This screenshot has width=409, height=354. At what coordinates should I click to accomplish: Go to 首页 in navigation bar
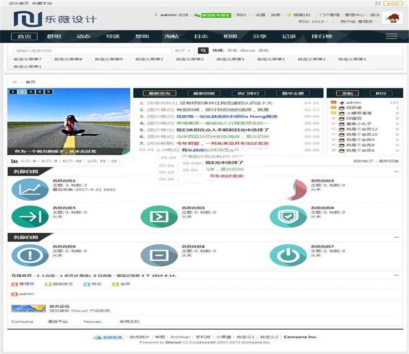[x=24, y=36]
